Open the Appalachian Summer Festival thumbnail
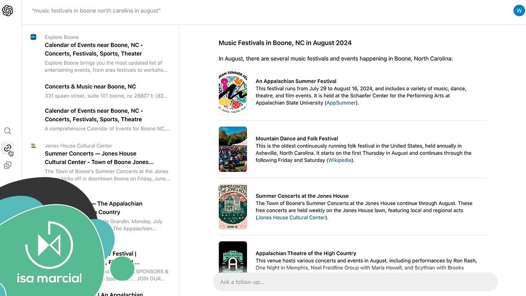The image size is (526, 296). [x=233, y=92]
